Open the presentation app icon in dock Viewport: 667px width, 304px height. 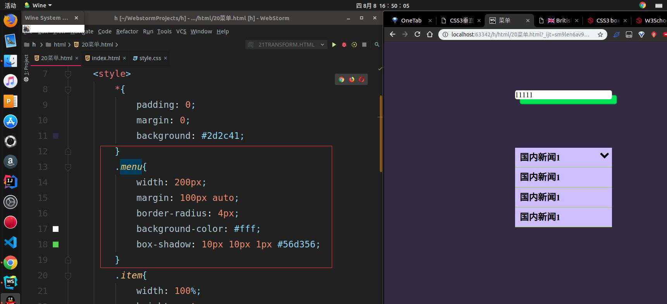pyautogui.click(x=10, y=101)
